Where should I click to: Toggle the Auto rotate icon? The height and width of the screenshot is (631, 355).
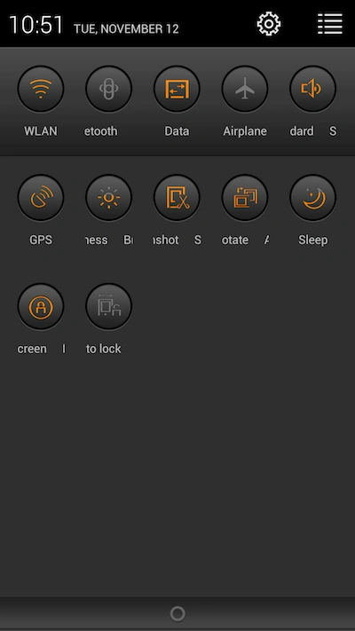245,198
